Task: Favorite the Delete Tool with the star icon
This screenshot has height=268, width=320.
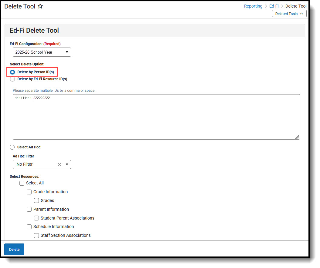Action: (40, 6)
